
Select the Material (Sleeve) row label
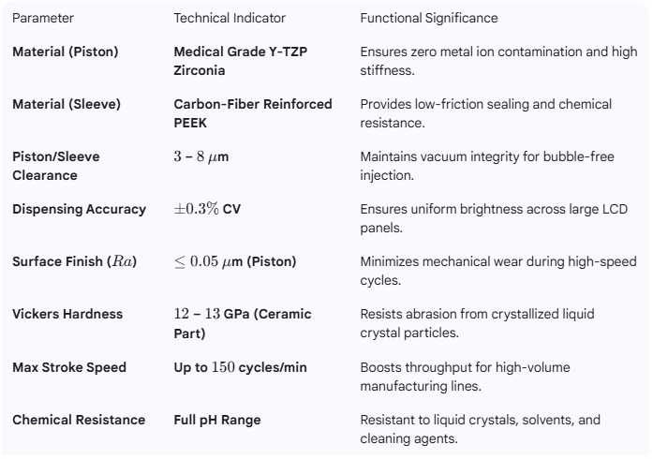[66, 104]
